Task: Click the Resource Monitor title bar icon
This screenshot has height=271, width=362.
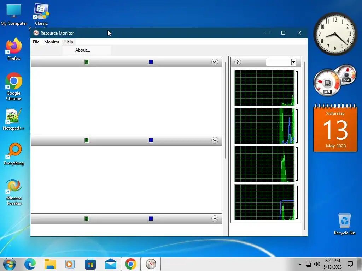Action: point(36,33)
